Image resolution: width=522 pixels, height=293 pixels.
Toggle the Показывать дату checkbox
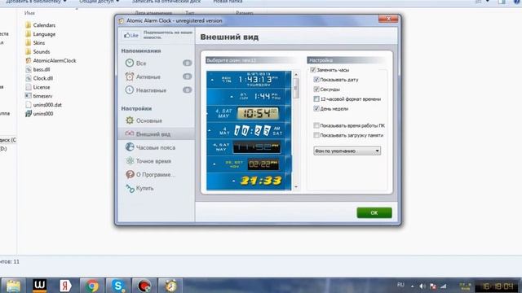(x=316, y=80)
